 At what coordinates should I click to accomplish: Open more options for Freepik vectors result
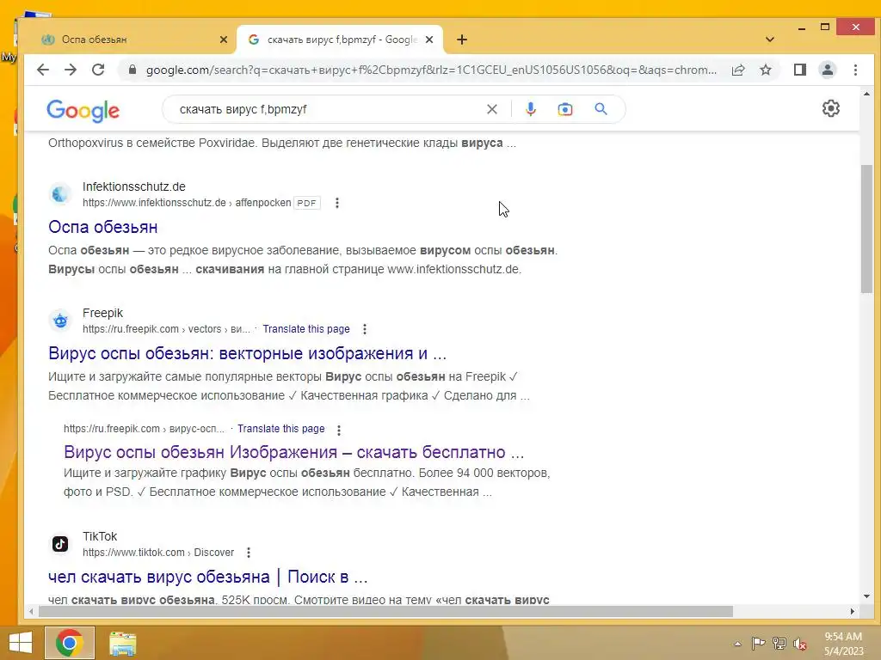[365, 329]
